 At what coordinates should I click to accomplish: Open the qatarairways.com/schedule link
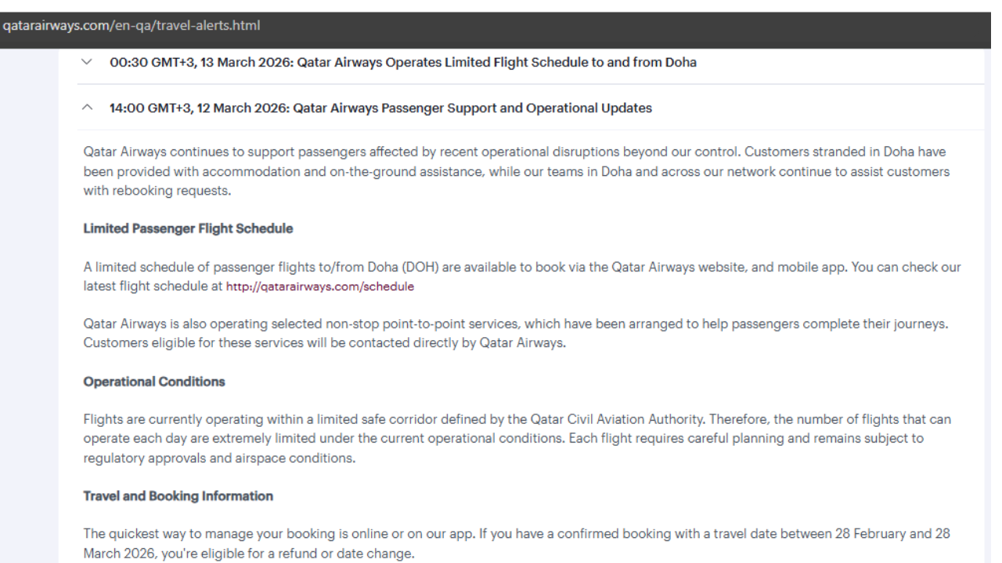tap(320, 287)
